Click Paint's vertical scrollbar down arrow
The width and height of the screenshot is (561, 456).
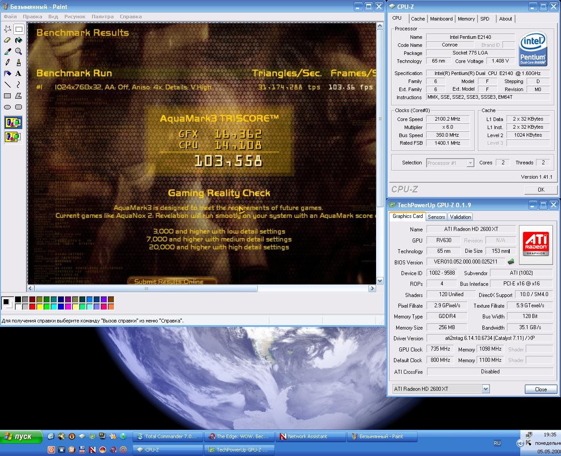pyautogui.click(x=380, y=280)
